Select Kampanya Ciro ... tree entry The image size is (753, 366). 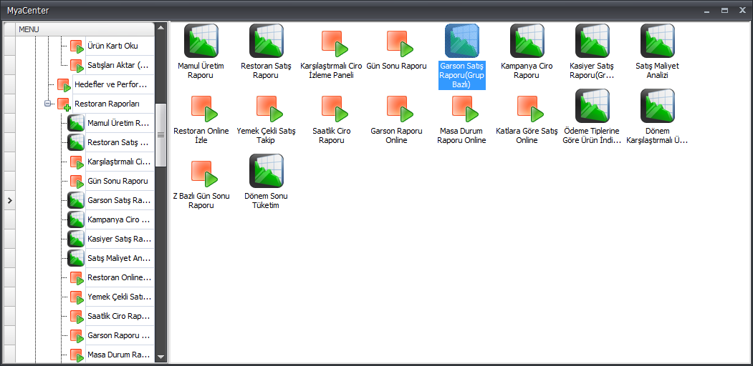click(119, 220)
